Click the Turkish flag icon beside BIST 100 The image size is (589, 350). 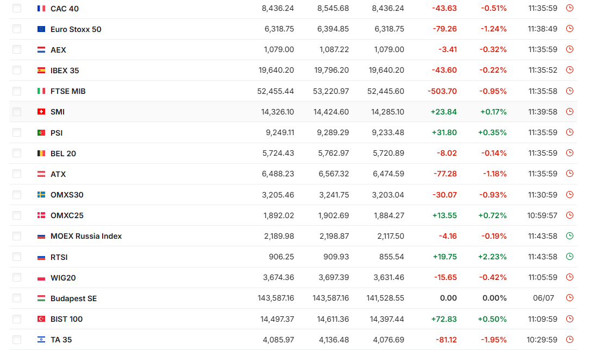pos(41,319)
